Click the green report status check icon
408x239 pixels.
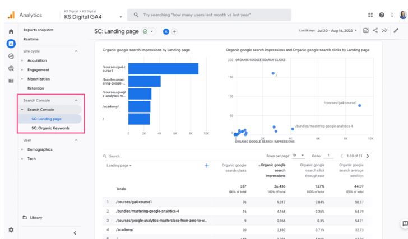pyautogui.click(x=145, y=31)
